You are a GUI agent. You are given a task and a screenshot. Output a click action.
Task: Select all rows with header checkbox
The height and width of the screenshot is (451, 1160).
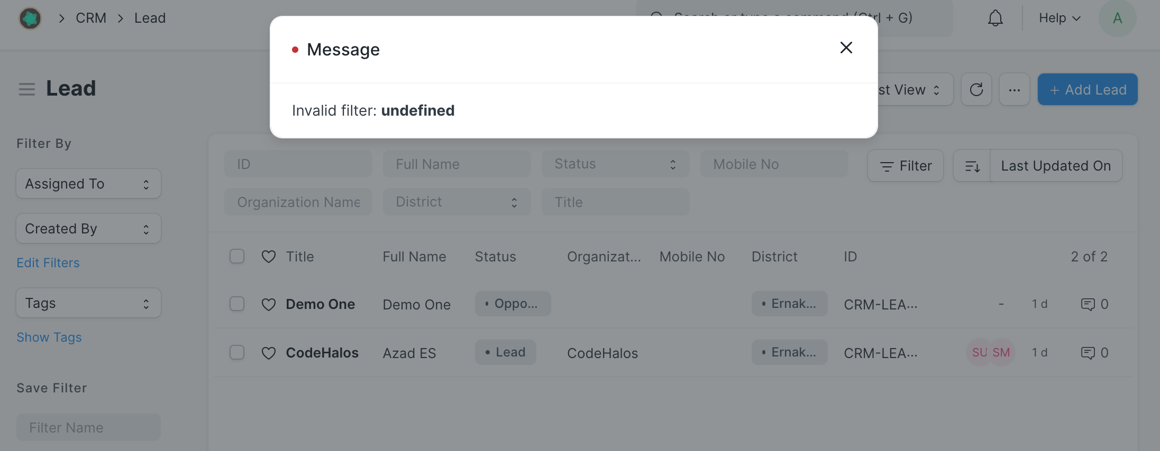(237, 256)
